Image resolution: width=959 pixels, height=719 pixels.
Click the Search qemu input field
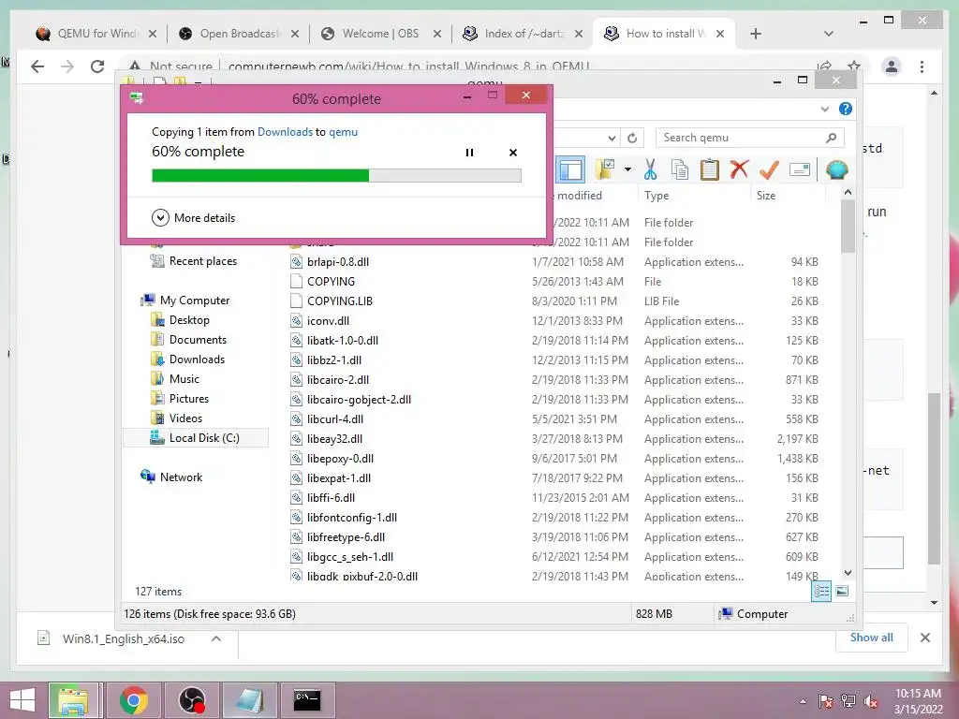(x=749, y=139)
